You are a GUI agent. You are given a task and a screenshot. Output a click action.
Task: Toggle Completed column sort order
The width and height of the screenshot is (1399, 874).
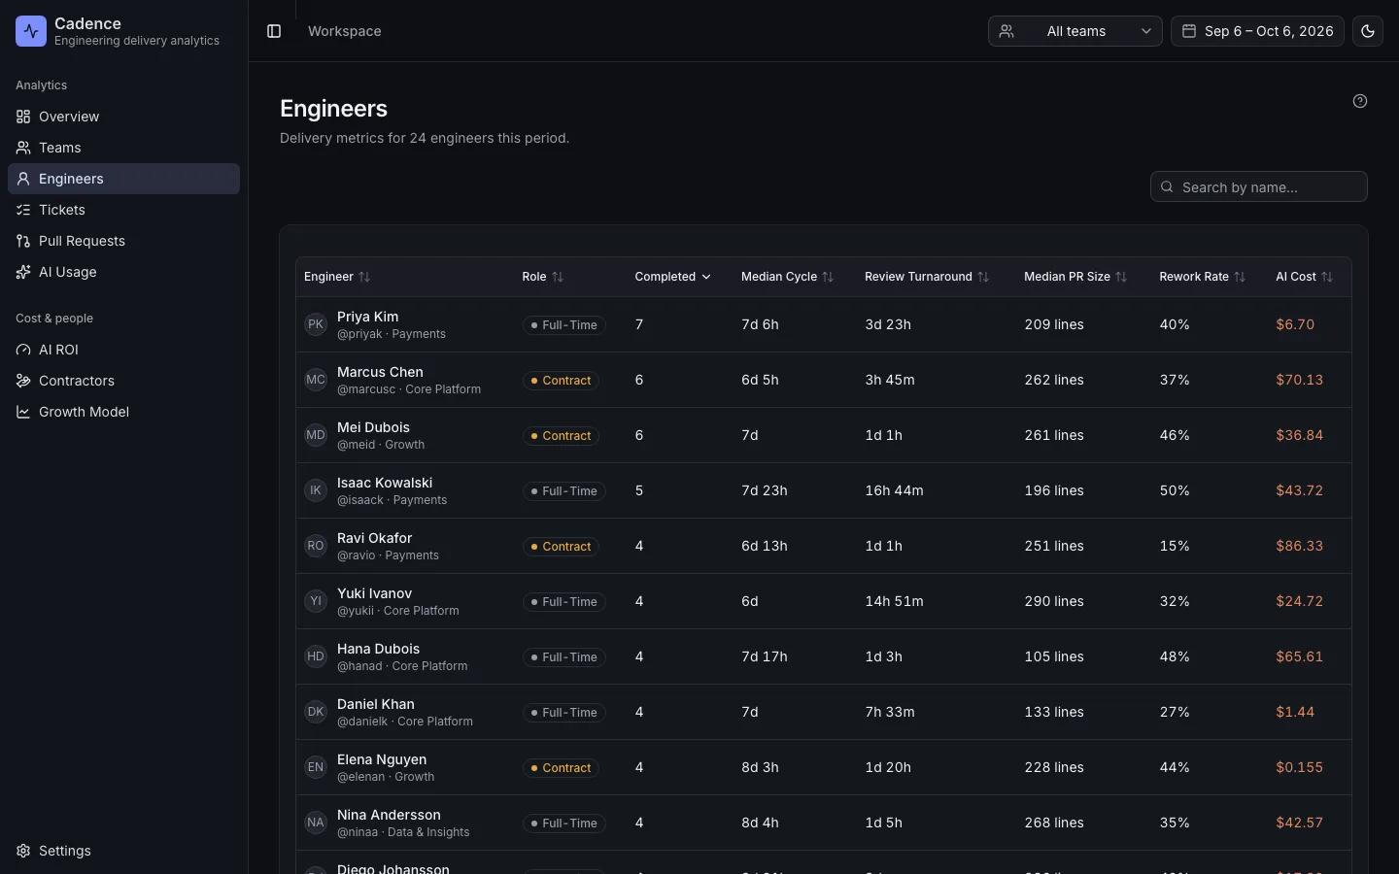pos(673,277)
